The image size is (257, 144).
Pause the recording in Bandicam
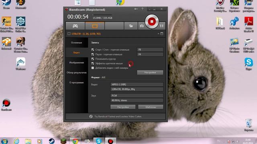tap(162, 26)
